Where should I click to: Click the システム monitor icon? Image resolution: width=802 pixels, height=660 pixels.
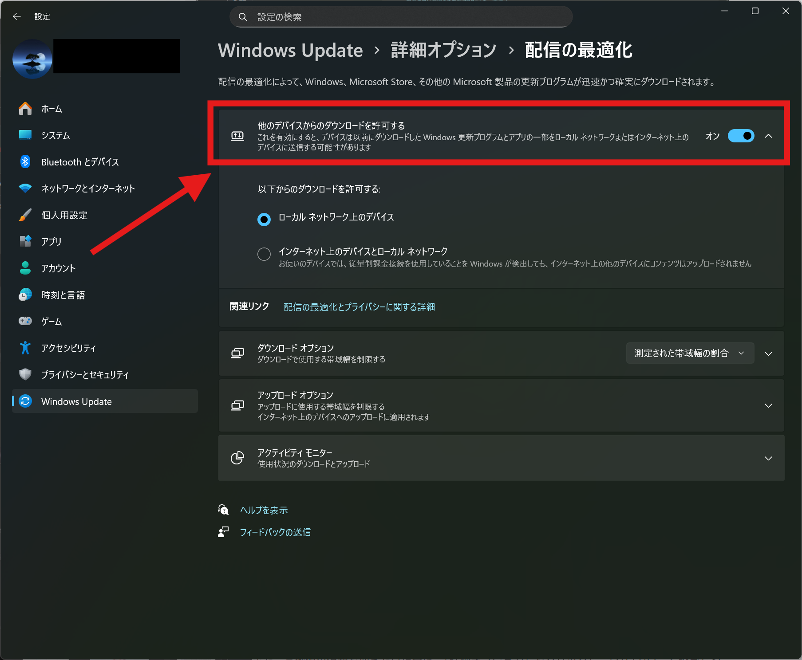pos(25,135)
